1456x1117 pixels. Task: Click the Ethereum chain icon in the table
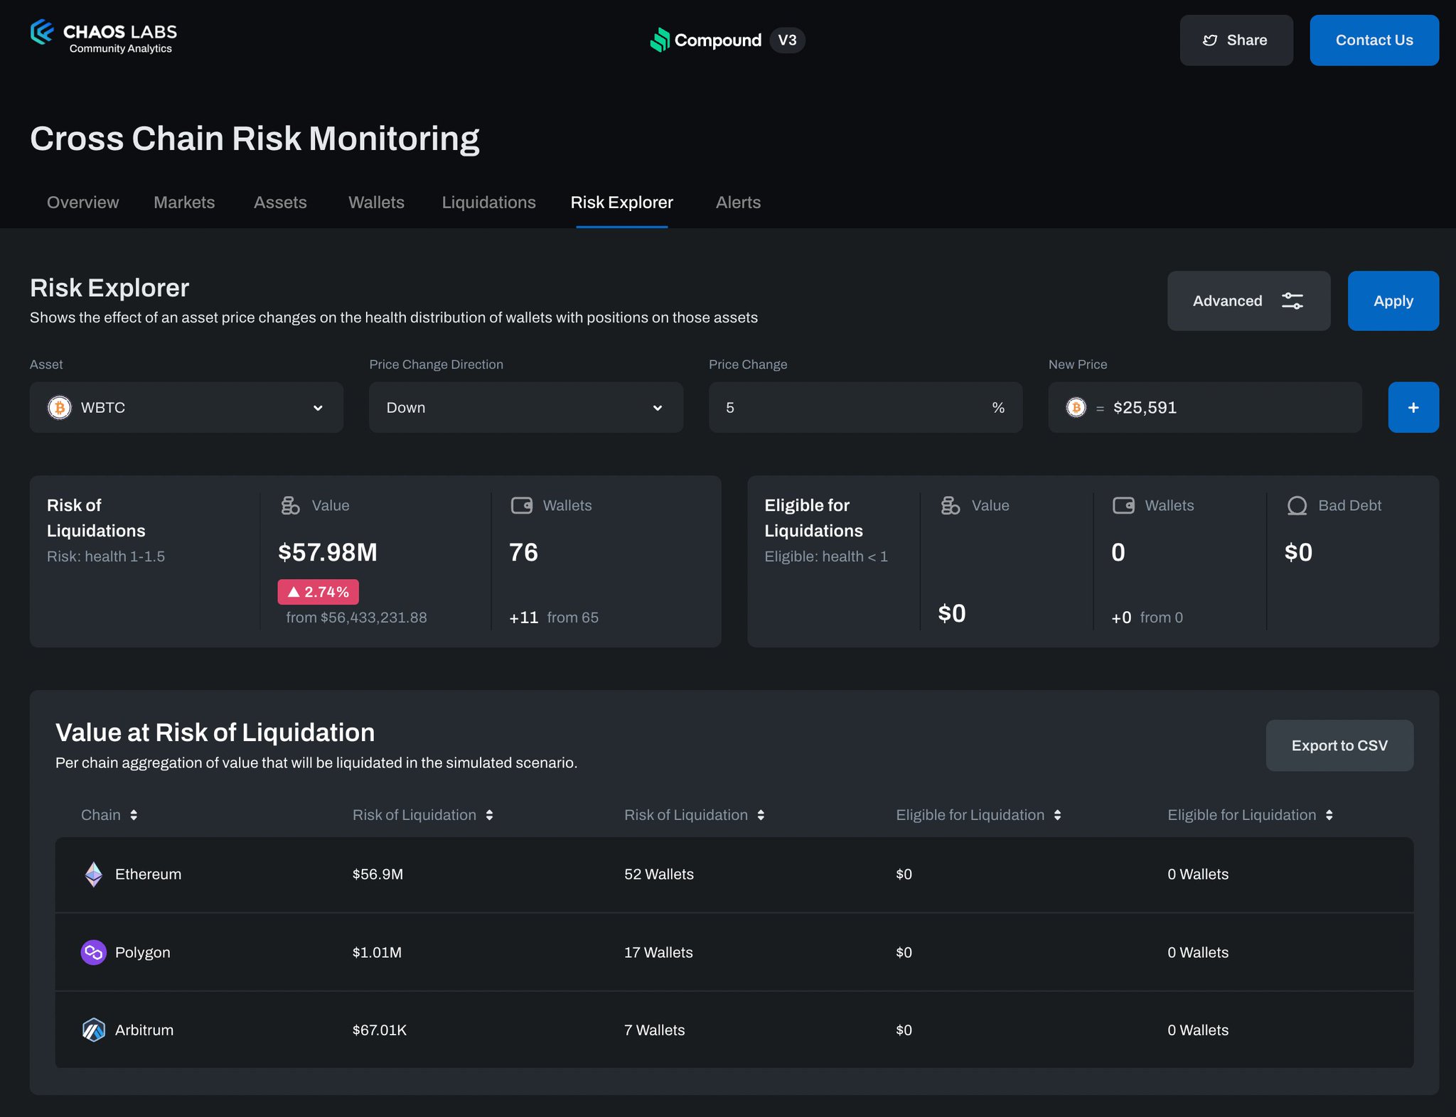point(92,874)
